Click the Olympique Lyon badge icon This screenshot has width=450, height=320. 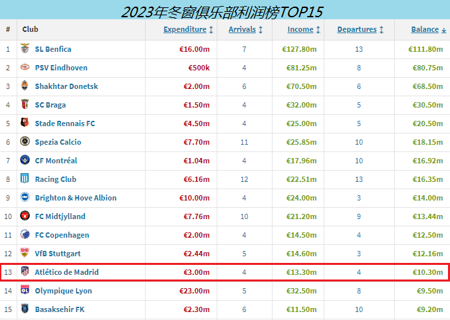[x=25, y=291]
